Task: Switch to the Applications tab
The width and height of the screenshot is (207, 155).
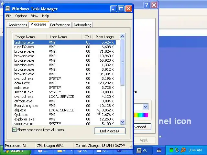Action: coord(18,25)
